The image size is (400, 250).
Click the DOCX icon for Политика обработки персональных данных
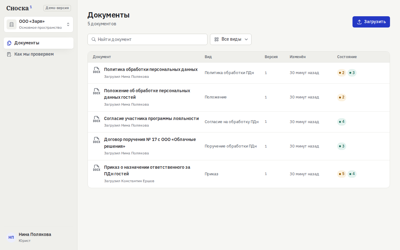[97, 70]
